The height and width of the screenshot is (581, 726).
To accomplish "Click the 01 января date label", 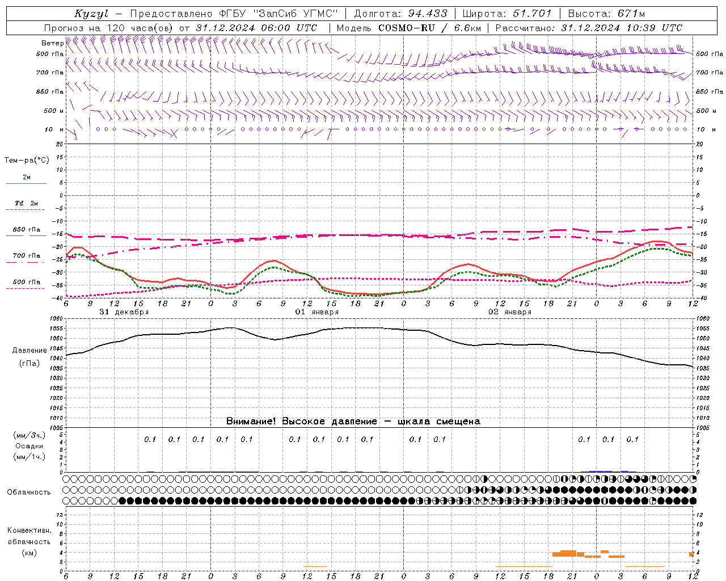I will (x=316, y=312).
